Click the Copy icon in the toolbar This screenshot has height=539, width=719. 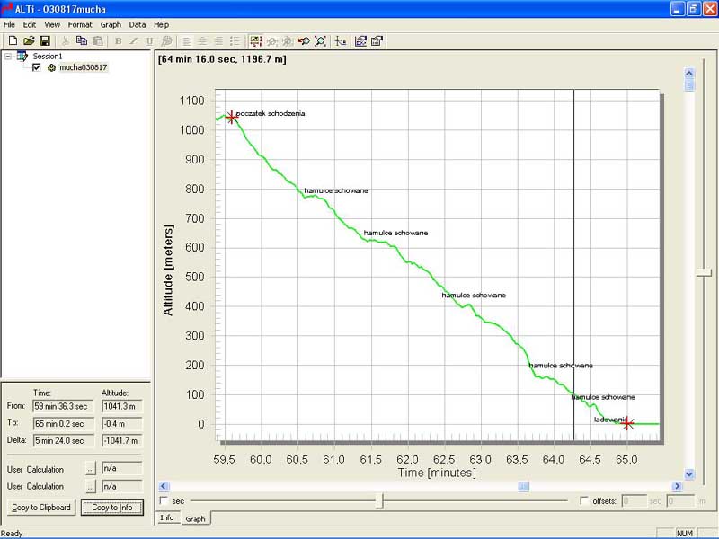point(82,40)
